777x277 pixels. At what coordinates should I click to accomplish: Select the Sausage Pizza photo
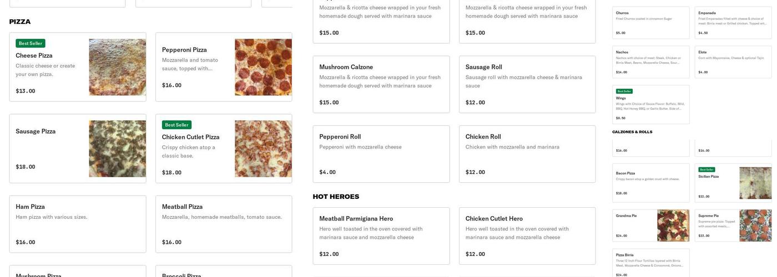coord(117,148)
